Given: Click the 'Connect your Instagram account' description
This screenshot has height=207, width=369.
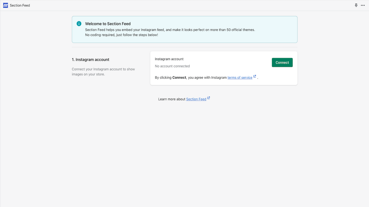Looking at the screenshot, I should tap(103, 72).
